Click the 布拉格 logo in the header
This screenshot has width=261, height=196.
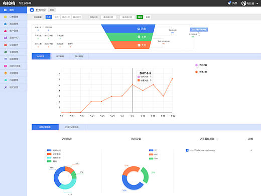[9, 3]
